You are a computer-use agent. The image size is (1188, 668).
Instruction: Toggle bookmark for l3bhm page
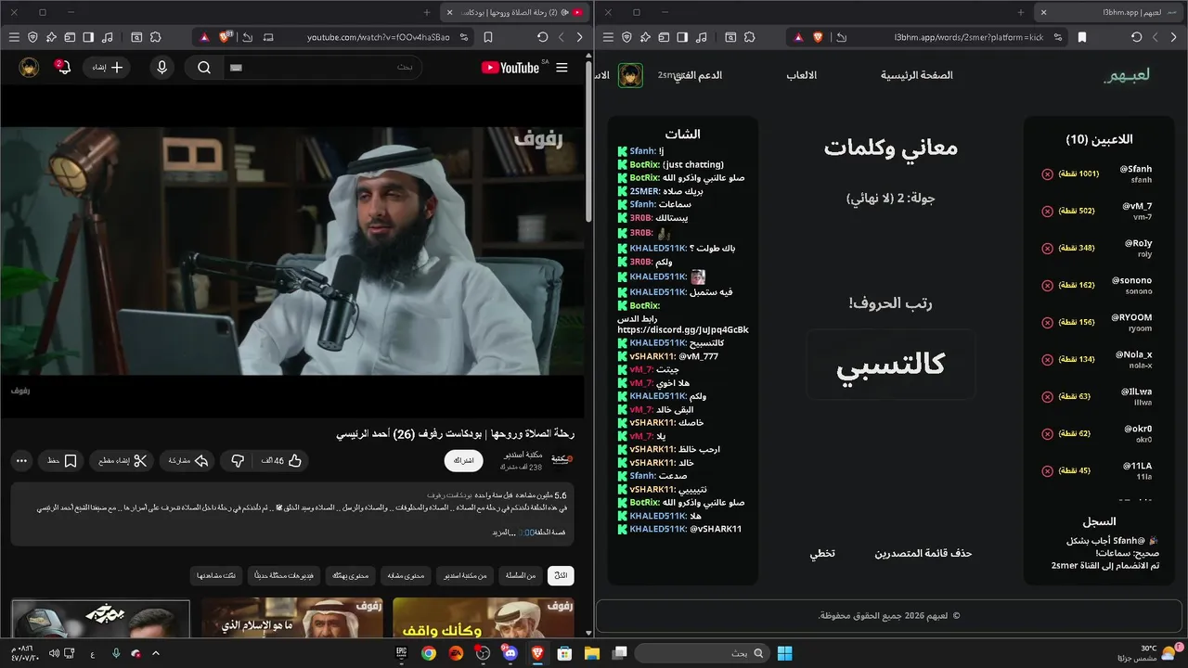pos(1082,37)
